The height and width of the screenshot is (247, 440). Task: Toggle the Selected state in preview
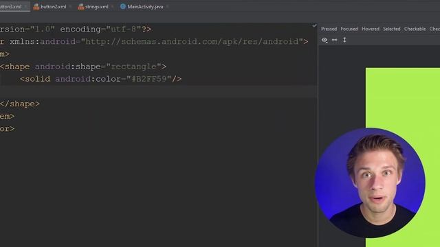coord(392,29)
